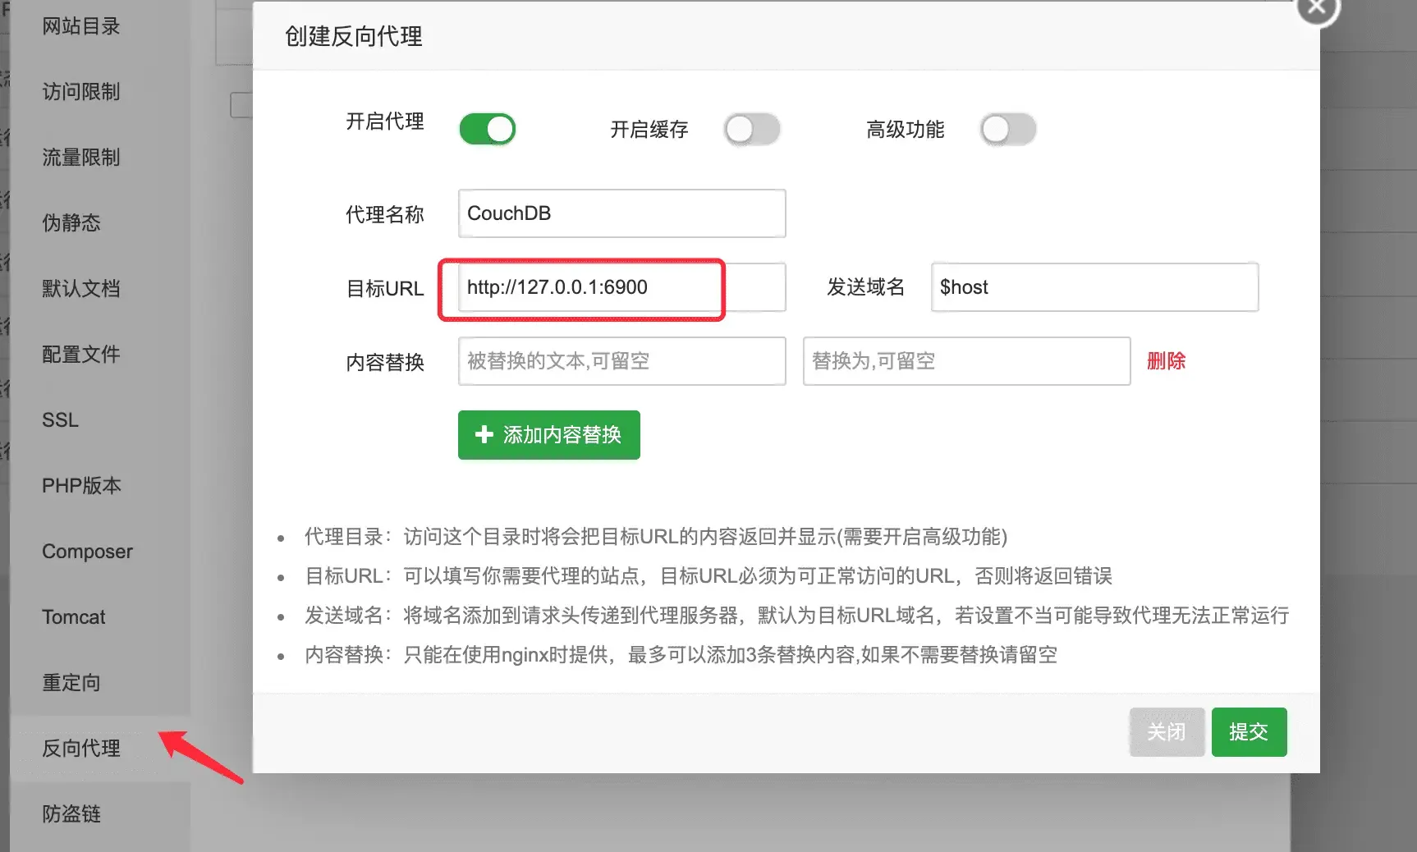This screenshot has width=1417, height=852.
Task: Disable the 开启代理 switch
Action: (487, 129)
